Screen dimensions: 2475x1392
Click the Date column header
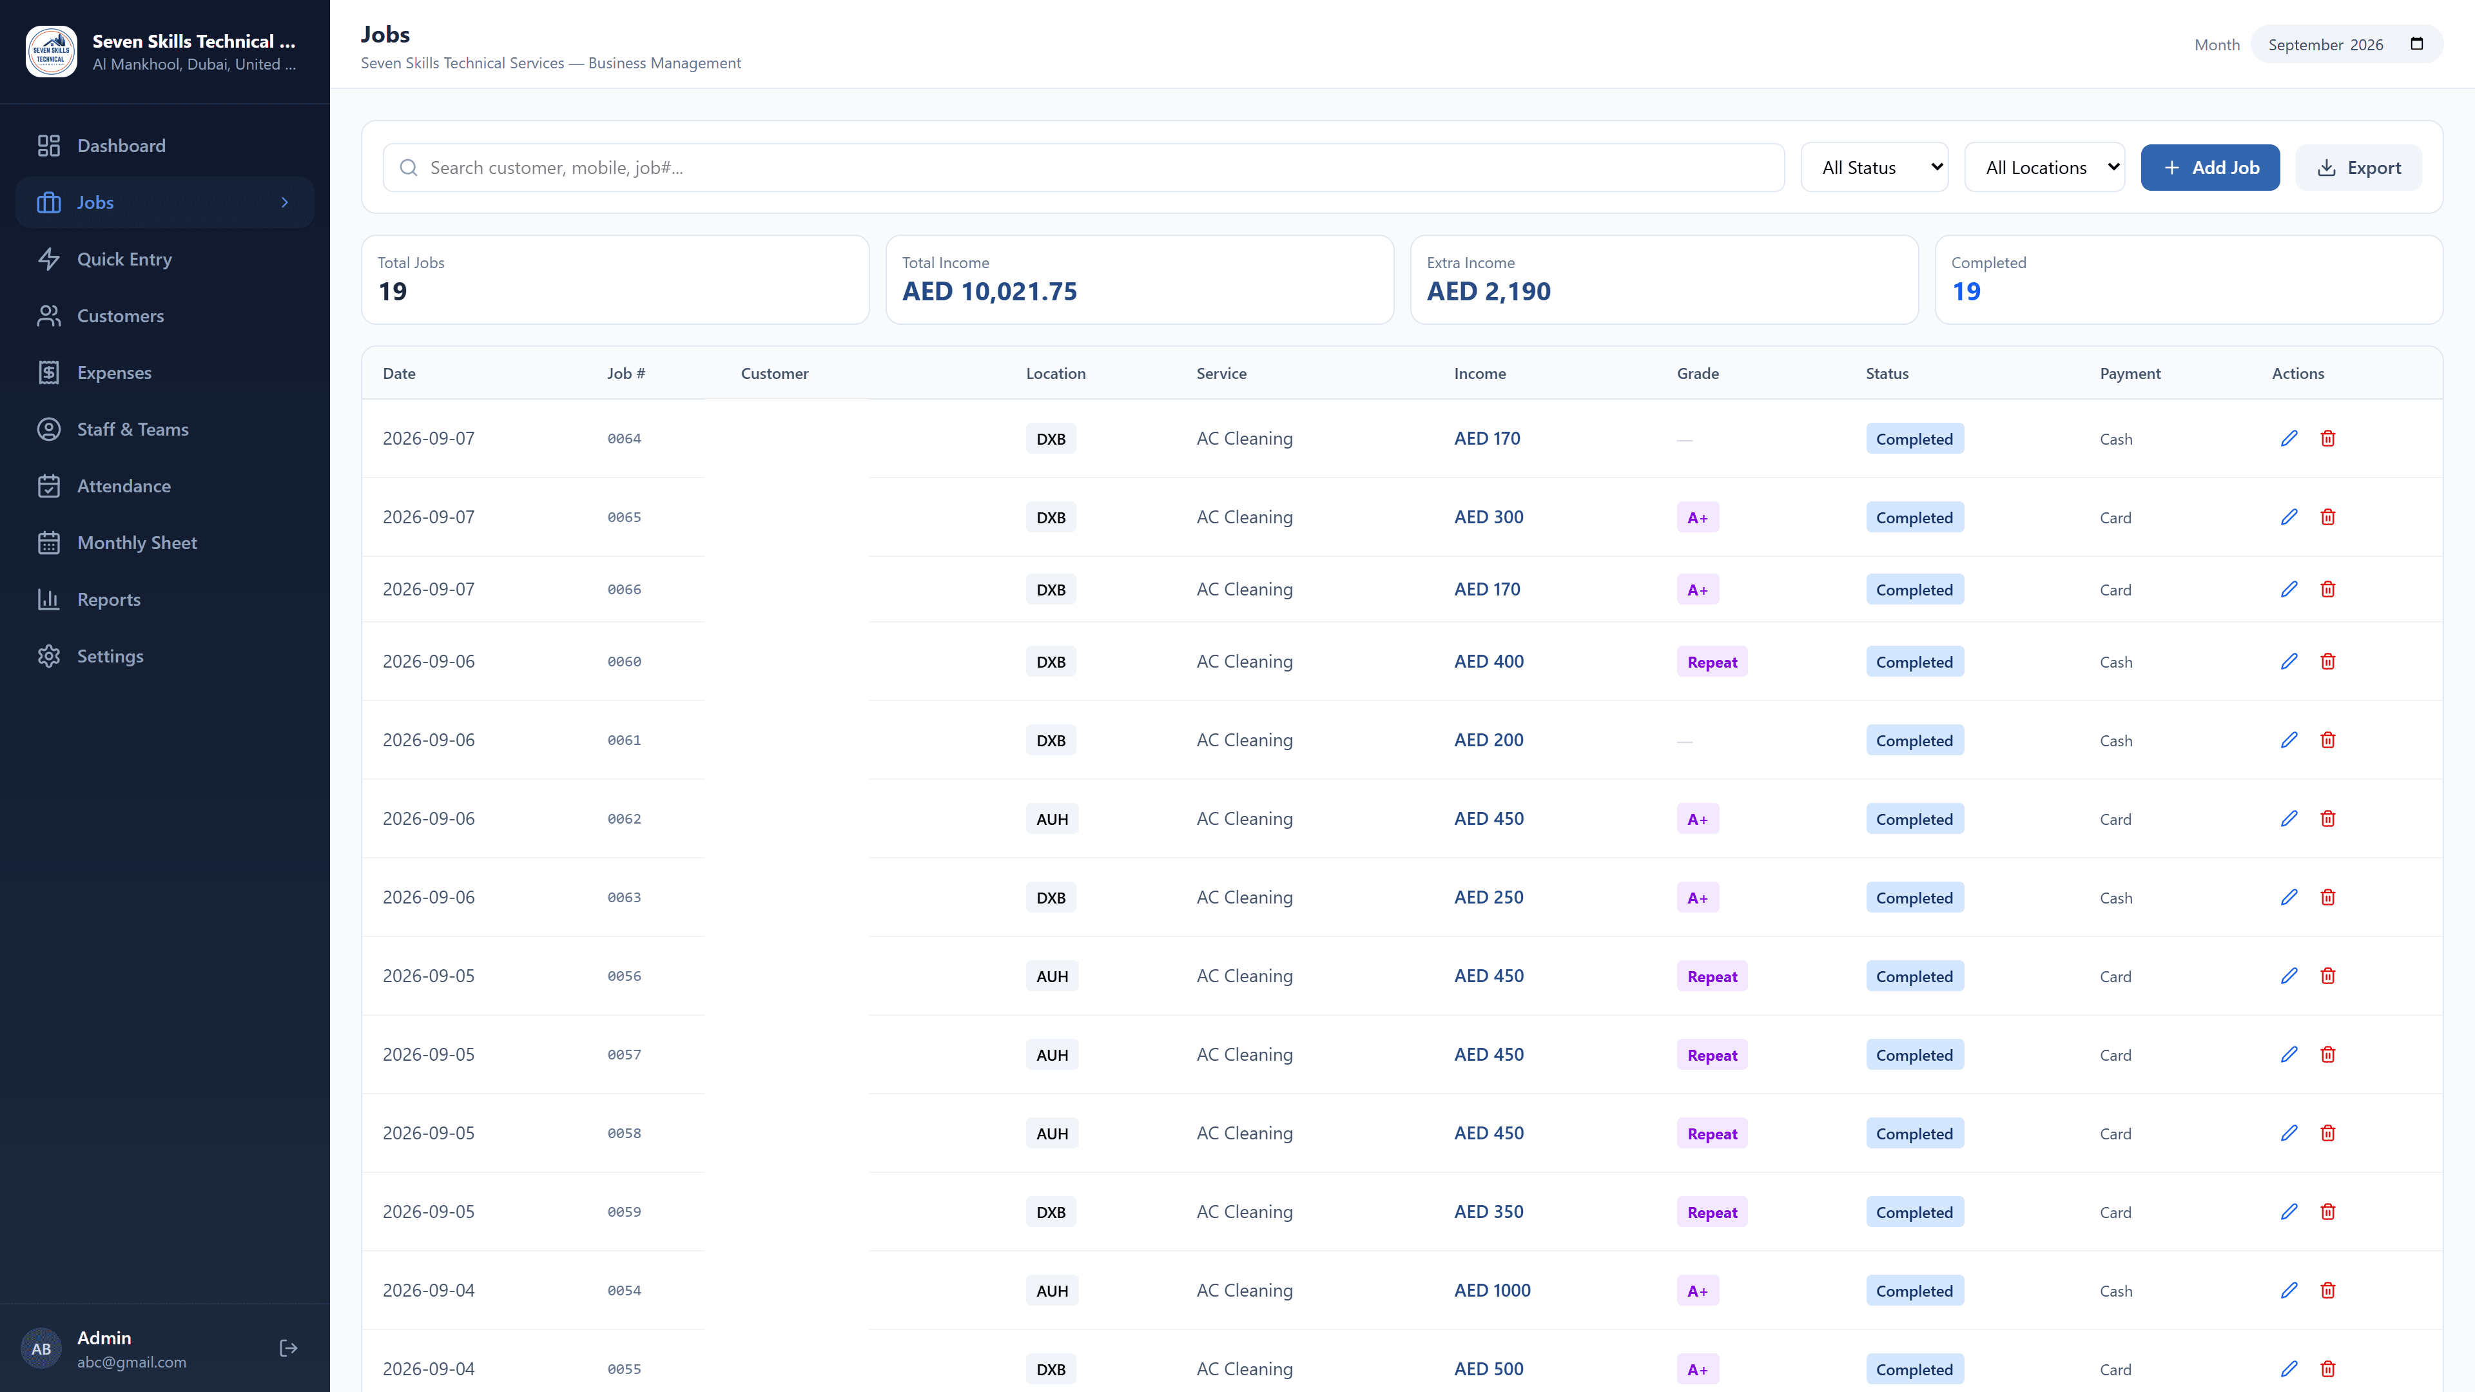[x=399, y=374]
